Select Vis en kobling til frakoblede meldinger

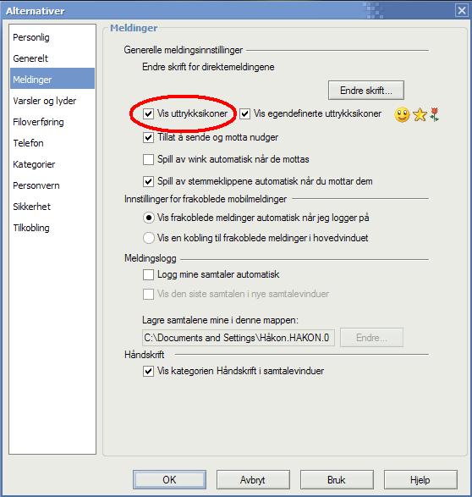point(149,238)
